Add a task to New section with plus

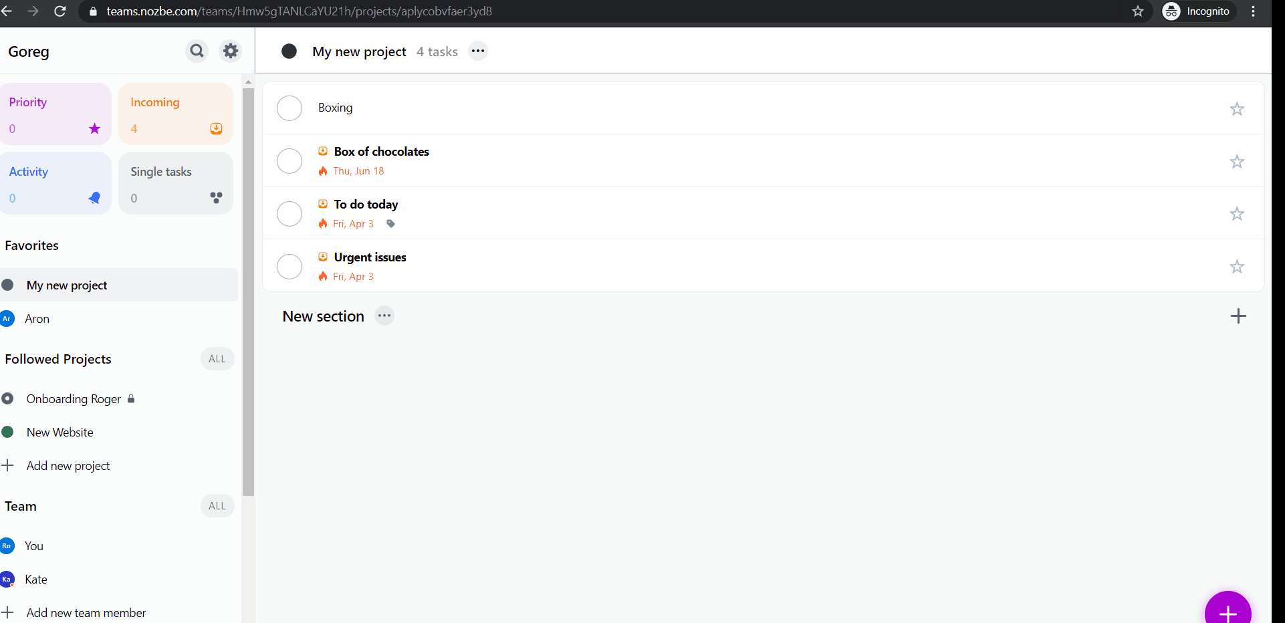point(1238,316)
